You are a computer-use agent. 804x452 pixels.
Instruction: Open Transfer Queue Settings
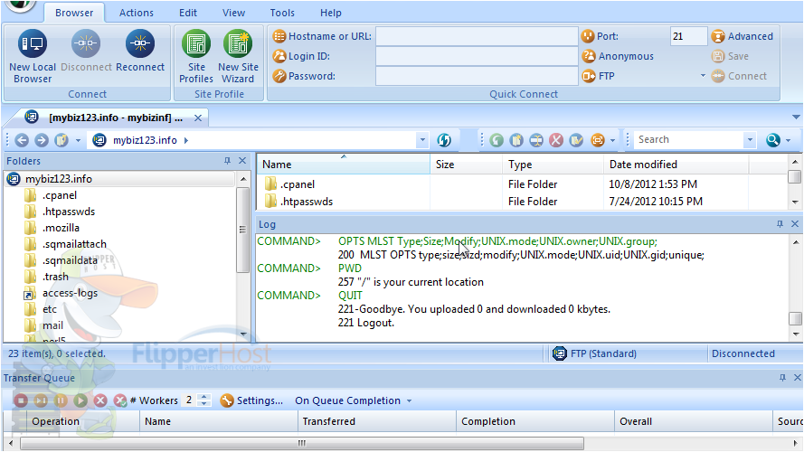(251, 400)
